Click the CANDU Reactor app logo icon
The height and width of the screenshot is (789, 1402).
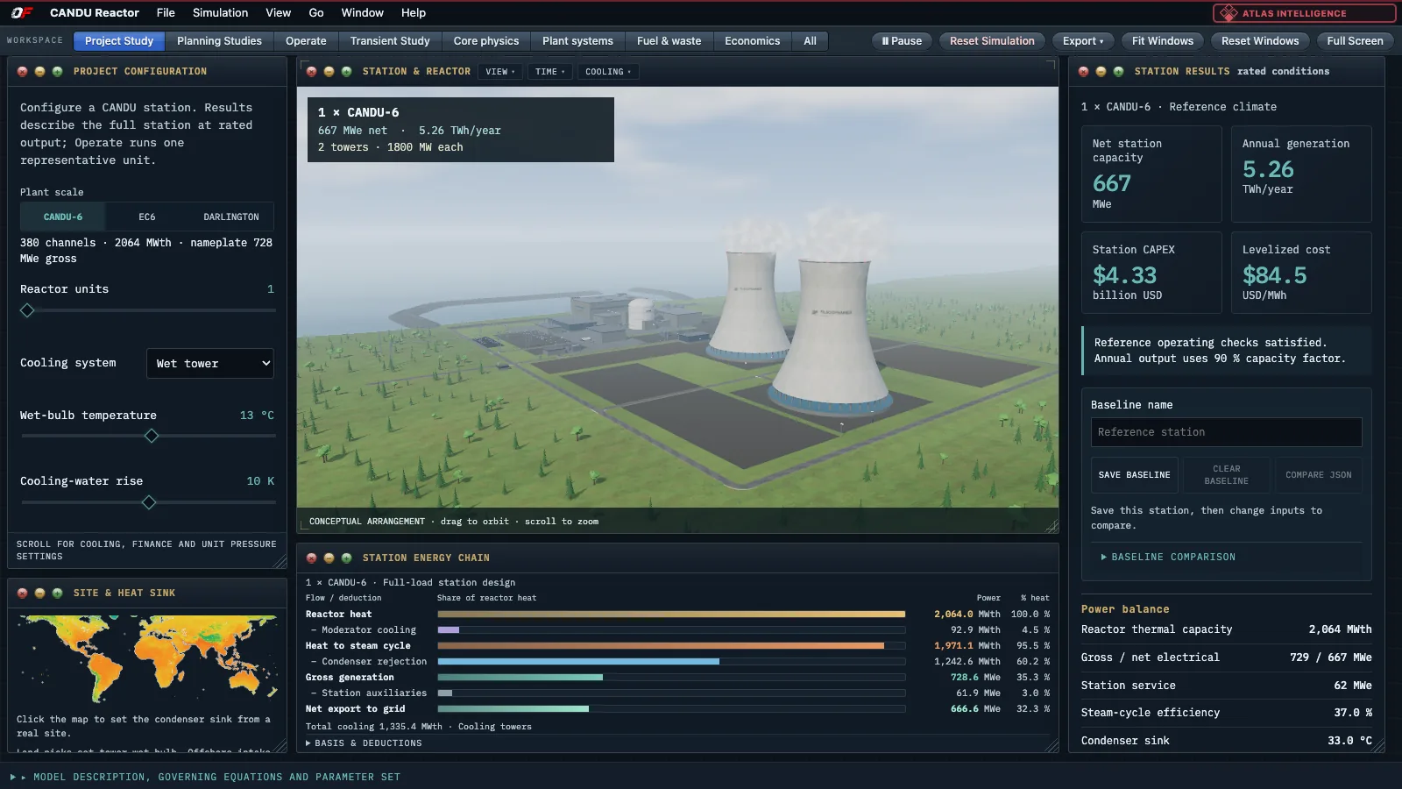pyautogui.click(x=22, y=12)
